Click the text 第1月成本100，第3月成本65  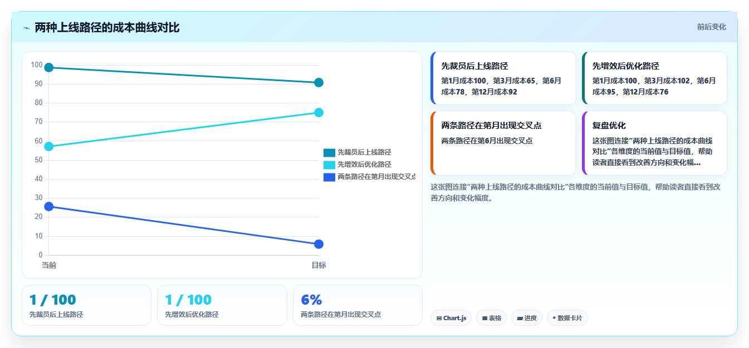(x=489, y=81)
